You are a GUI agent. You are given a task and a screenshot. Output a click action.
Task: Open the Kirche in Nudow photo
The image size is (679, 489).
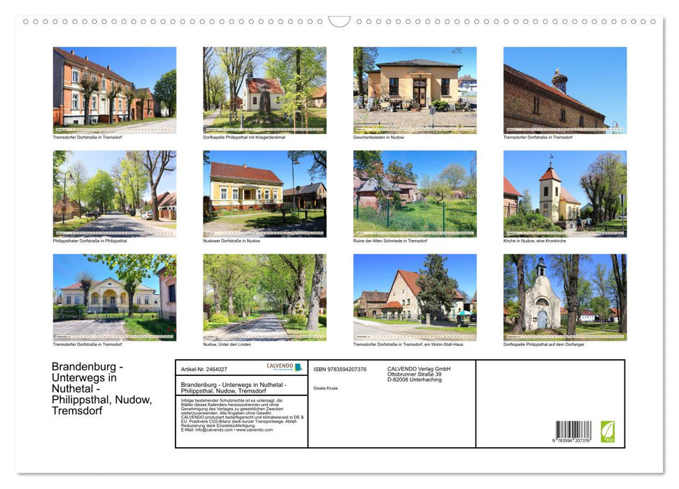pyautogui.click(x=565, y=194)
